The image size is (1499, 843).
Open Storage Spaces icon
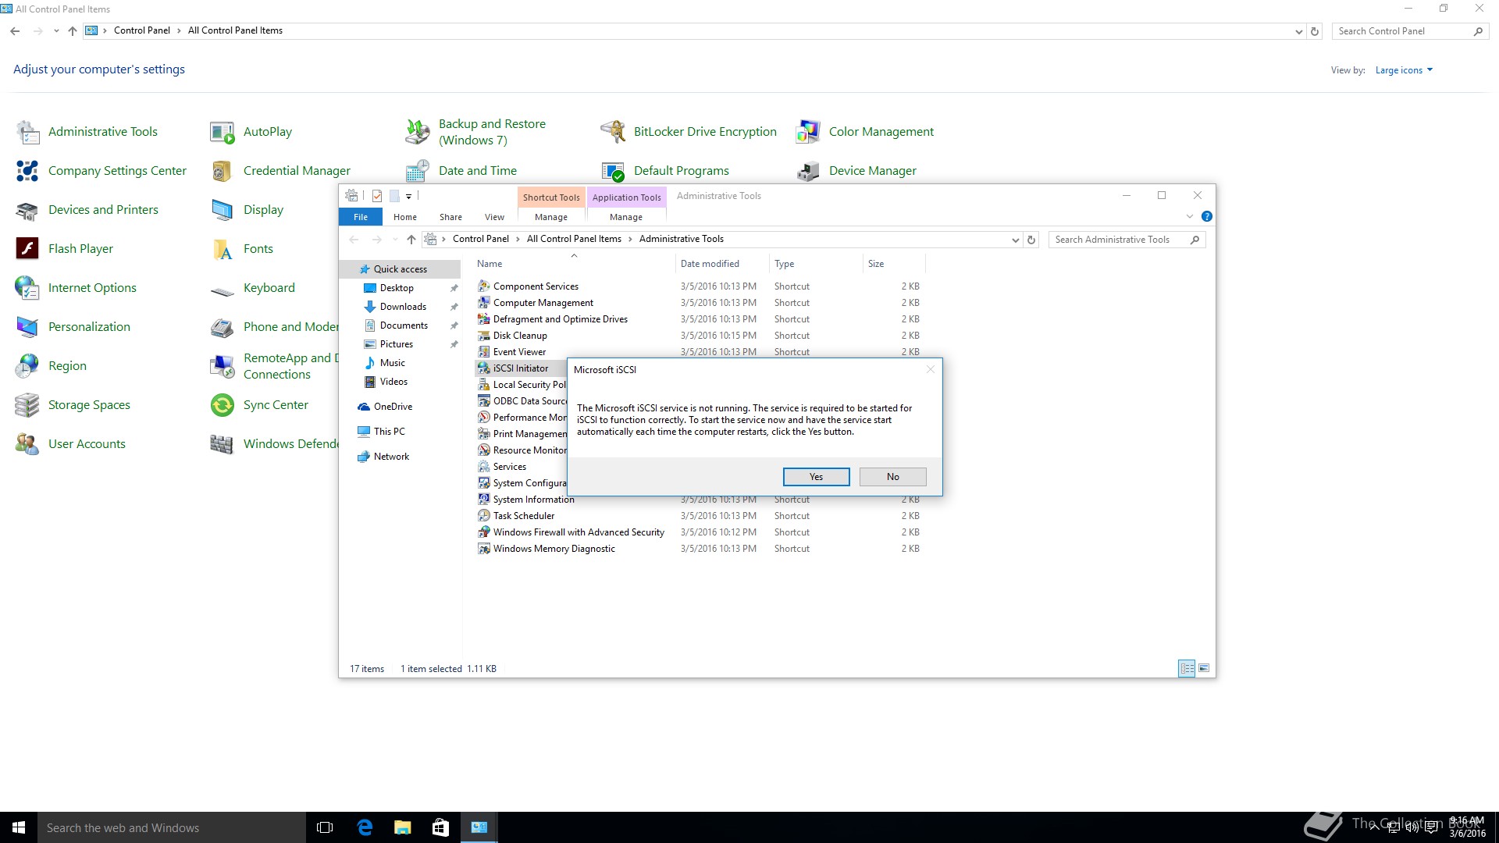tap(28, 405)
